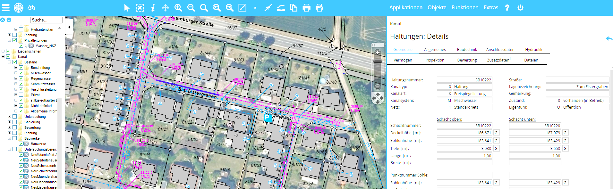This screenshot has width=613, height=189.
Task: Click the power logout icon
Action: point(520,8)
